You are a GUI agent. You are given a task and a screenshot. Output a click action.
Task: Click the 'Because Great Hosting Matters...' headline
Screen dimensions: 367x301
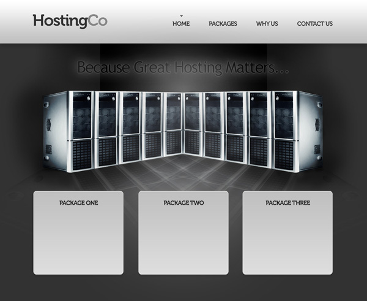tap(183, 67)
